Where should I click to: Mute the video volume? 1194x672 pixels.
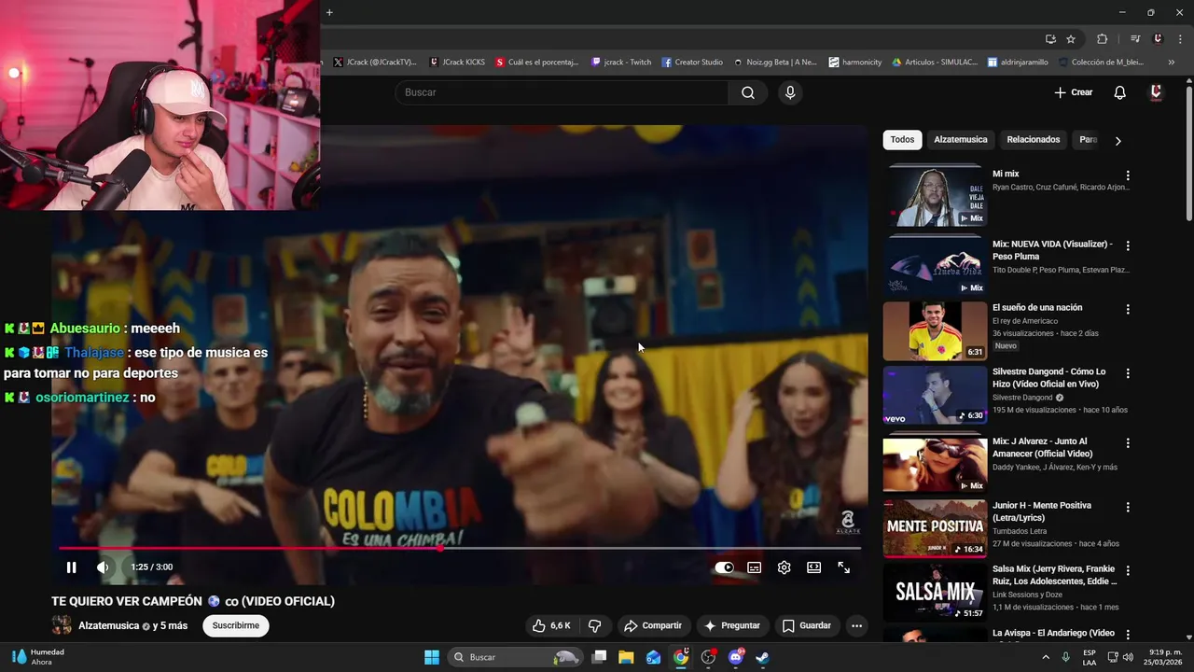tap(103, 567)
